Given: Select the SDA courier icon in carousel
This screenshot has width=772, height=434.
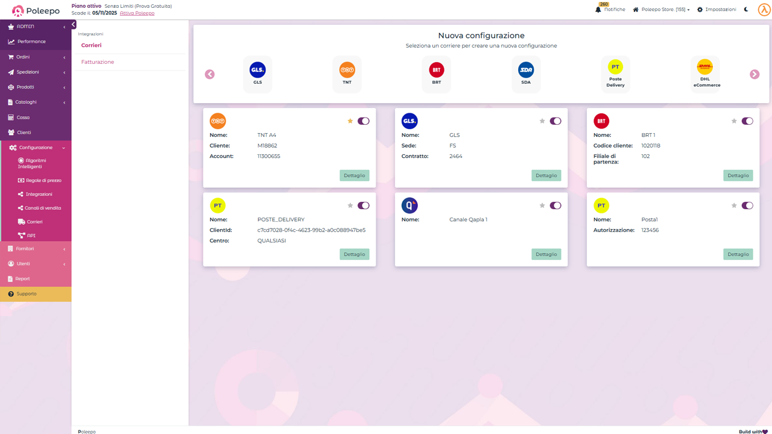Looking at the screenshot, I should [x=526, y=74].
